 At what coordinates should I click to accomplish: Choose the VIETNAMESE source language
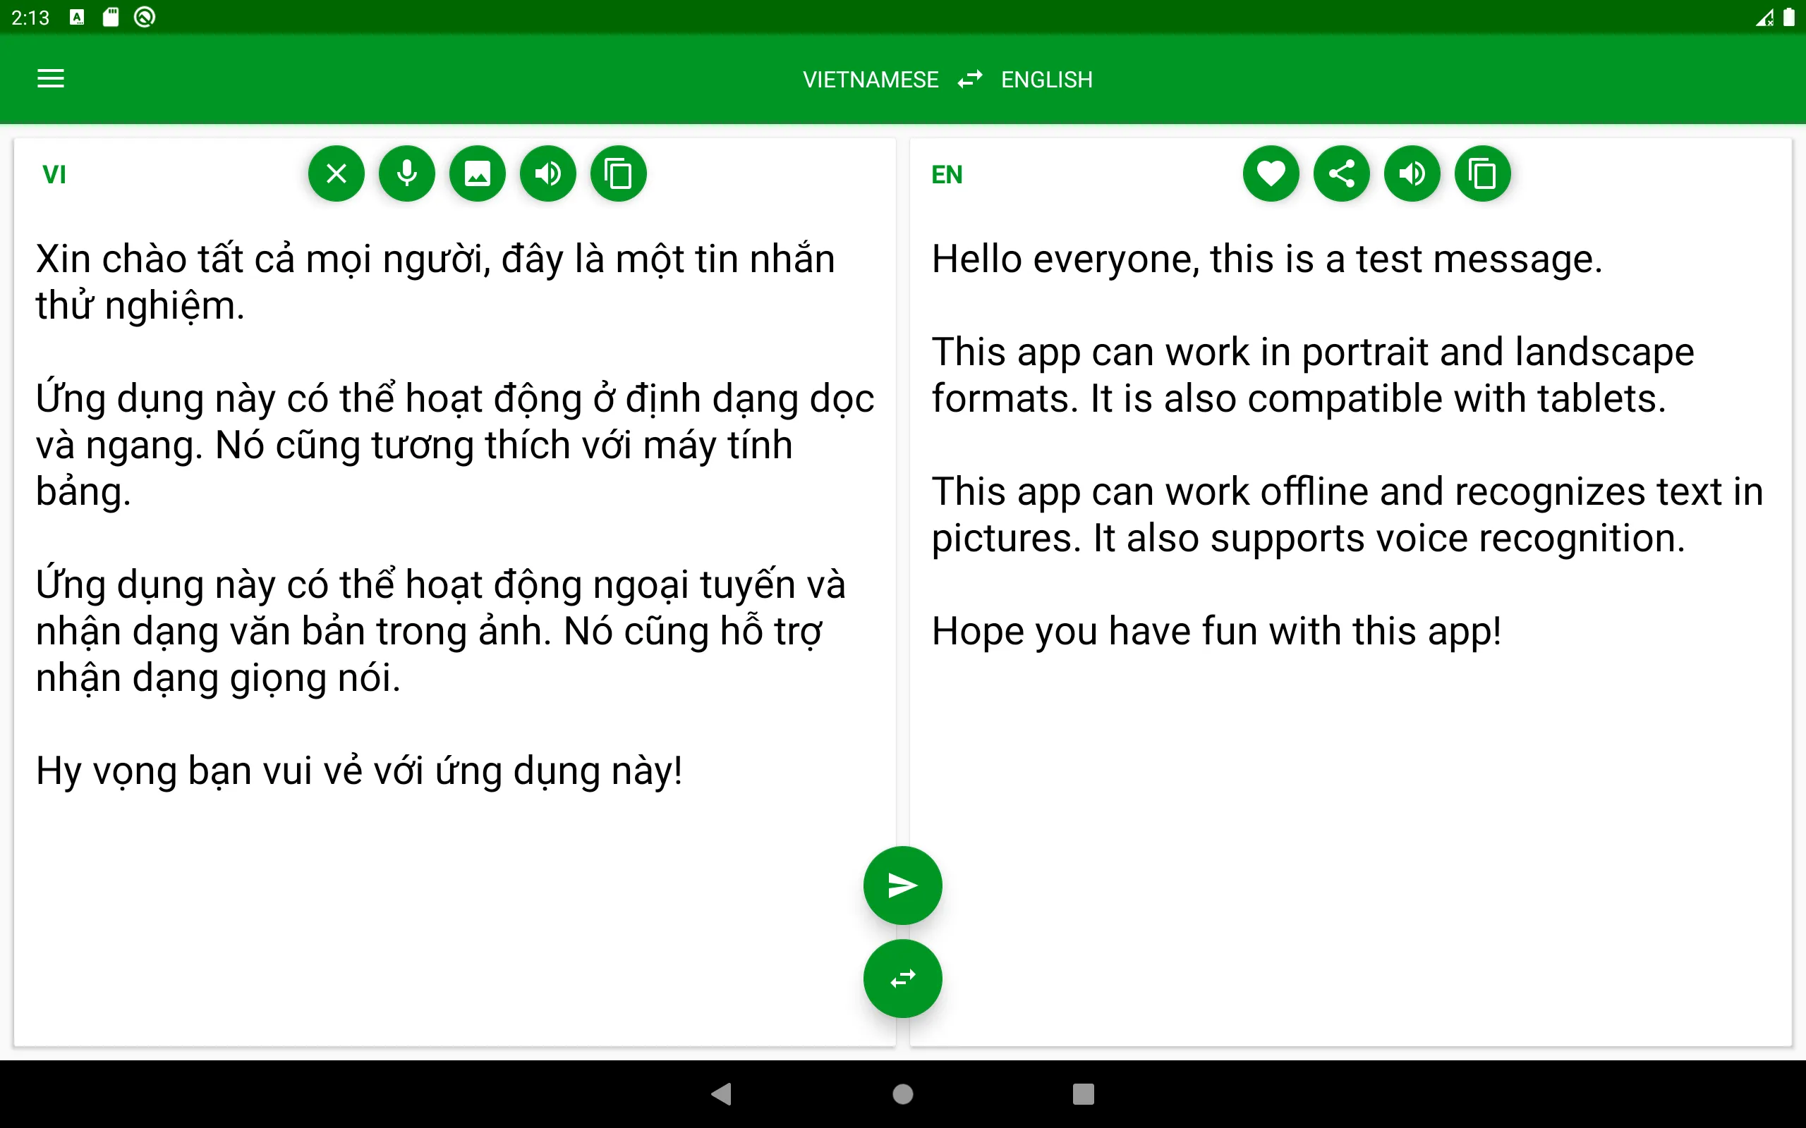870,80
